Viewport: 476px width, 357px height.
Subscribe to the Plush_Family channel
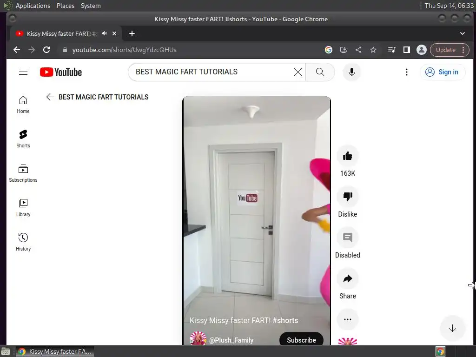301,340
